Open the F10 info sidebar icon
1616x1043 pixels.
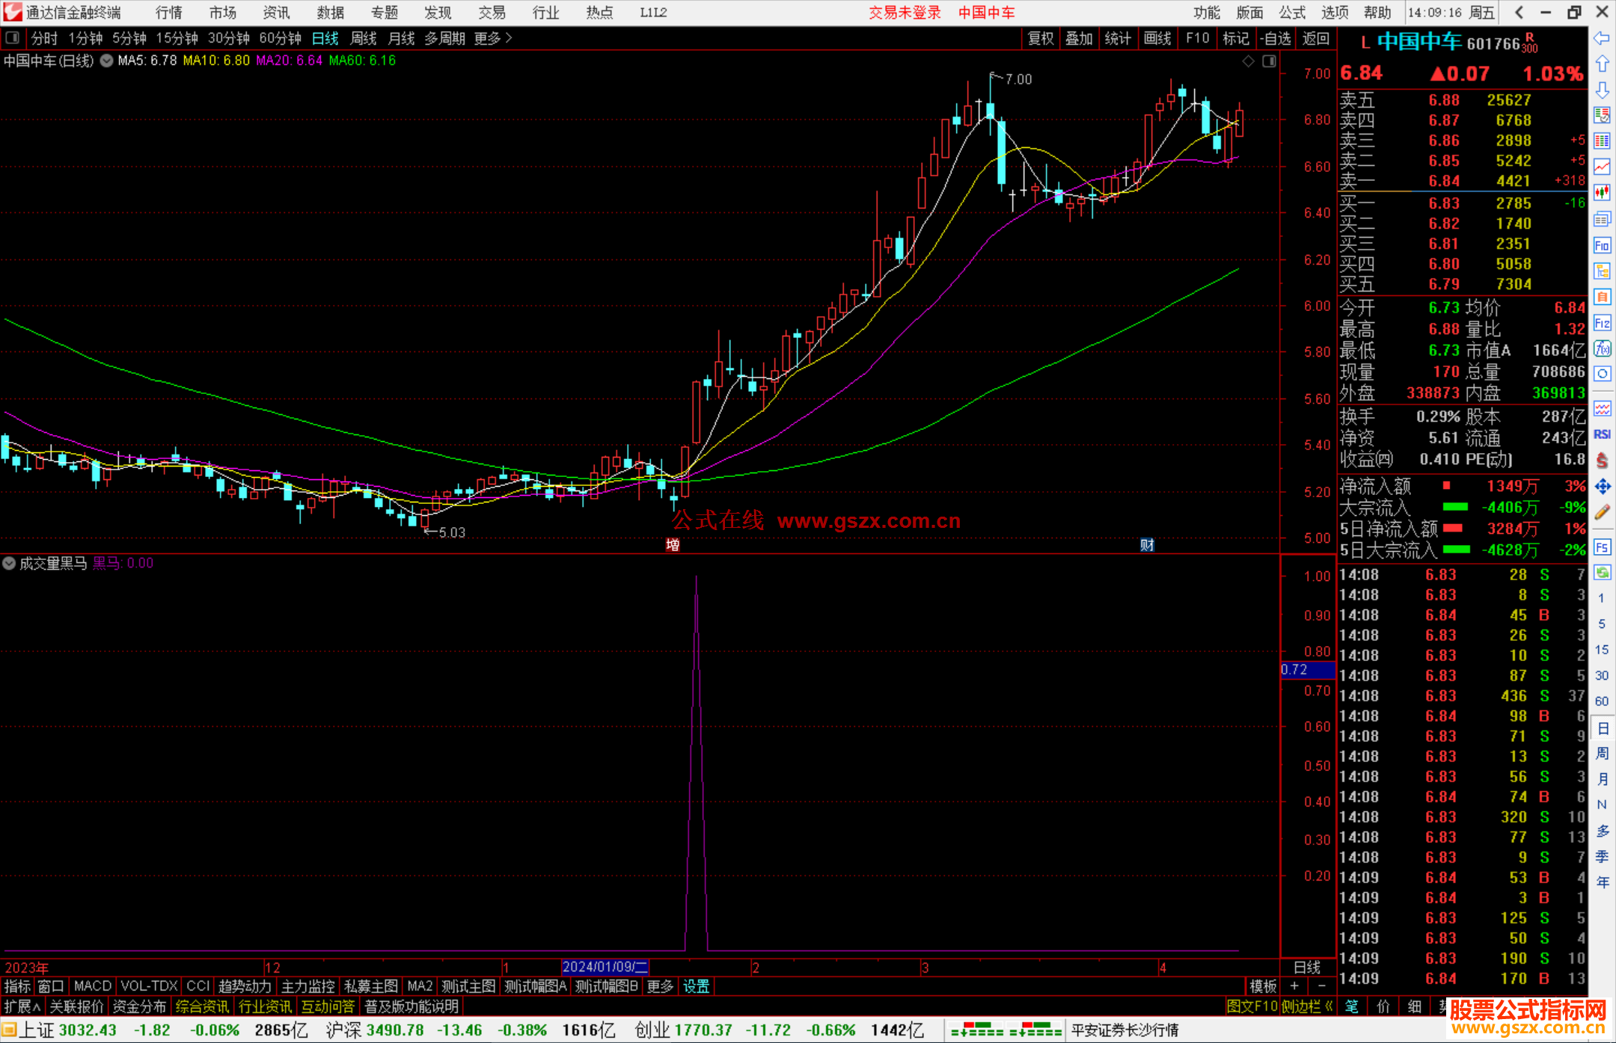1602,245
